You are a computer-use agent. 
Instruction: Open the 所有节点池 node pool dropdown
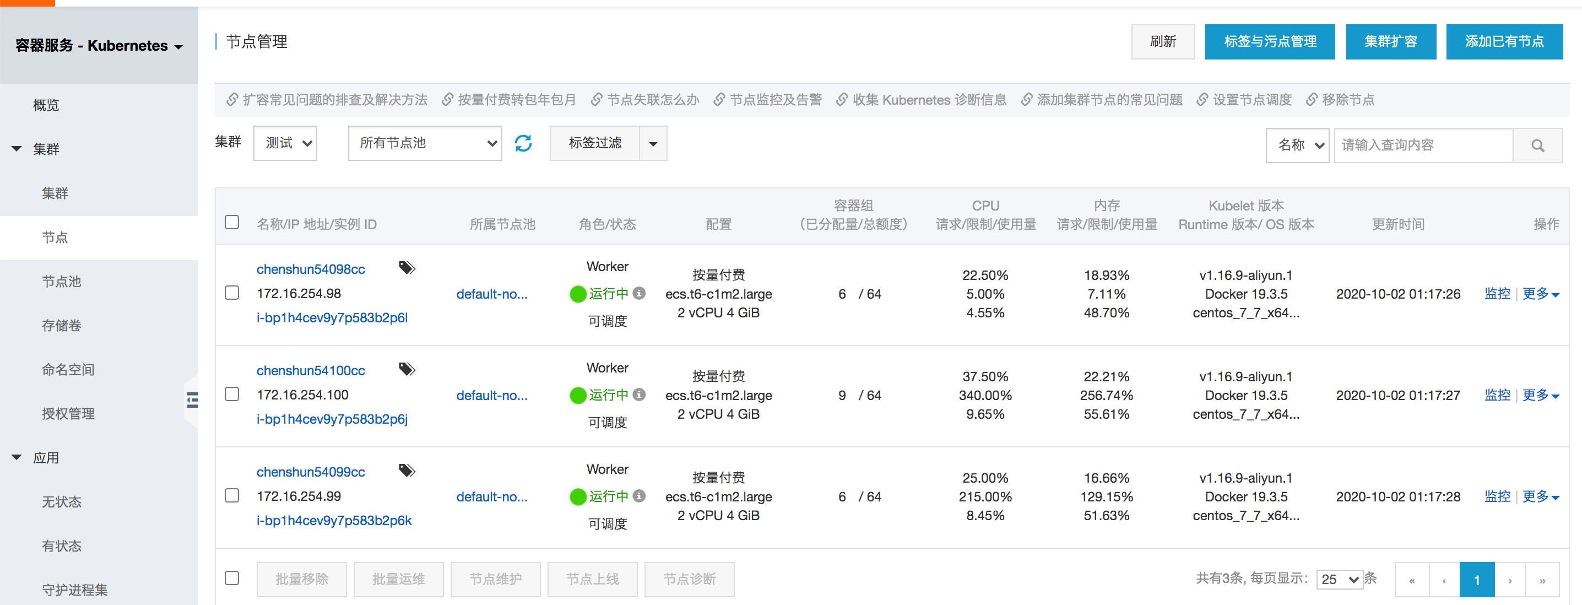click(x=425, y=143)
